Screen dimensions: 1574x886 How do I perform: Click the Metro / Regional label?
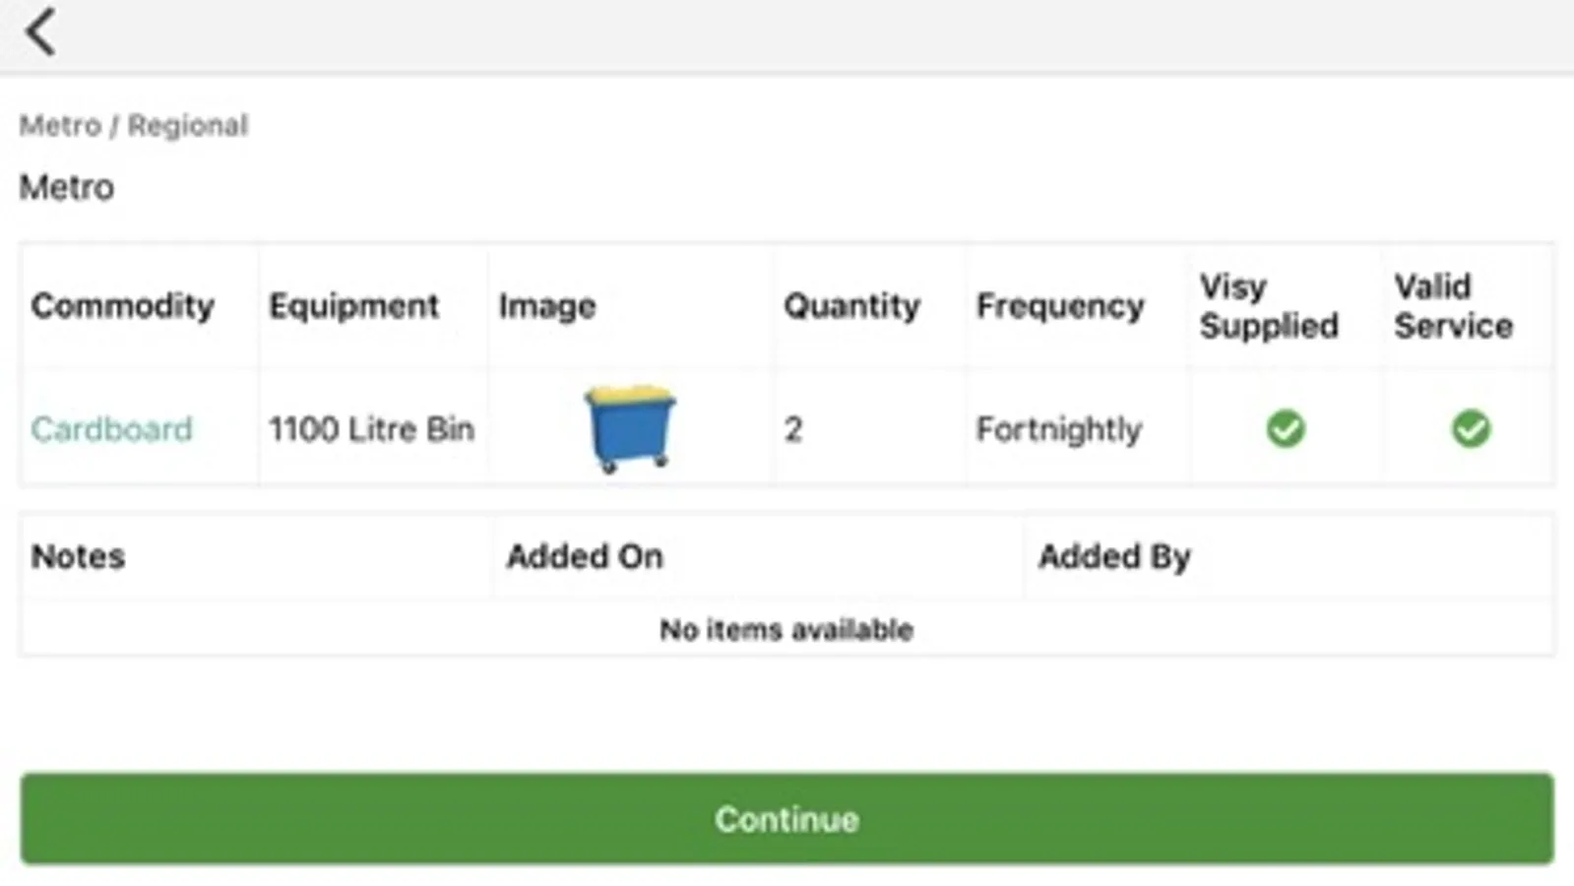(134, 126)
